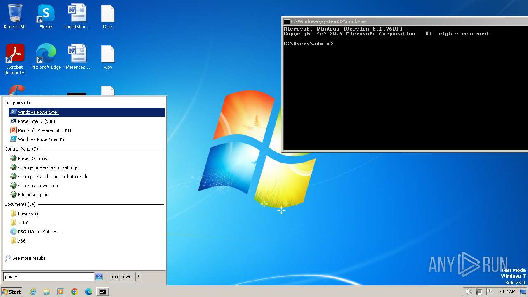Open the references Word document icon
528x297 pixels.
[77, 57]
